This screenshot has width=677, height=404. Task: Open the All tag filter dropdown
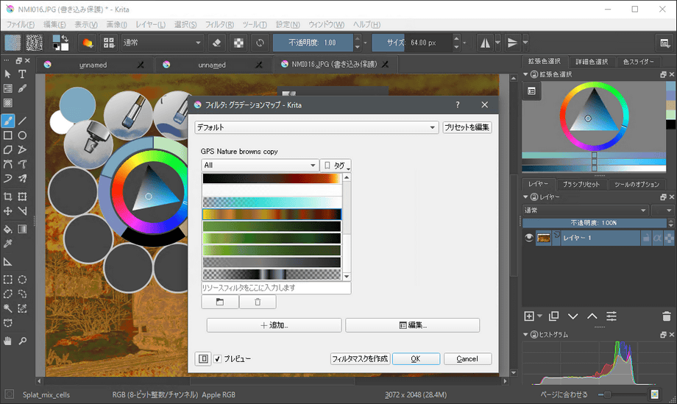click(260, 166)
